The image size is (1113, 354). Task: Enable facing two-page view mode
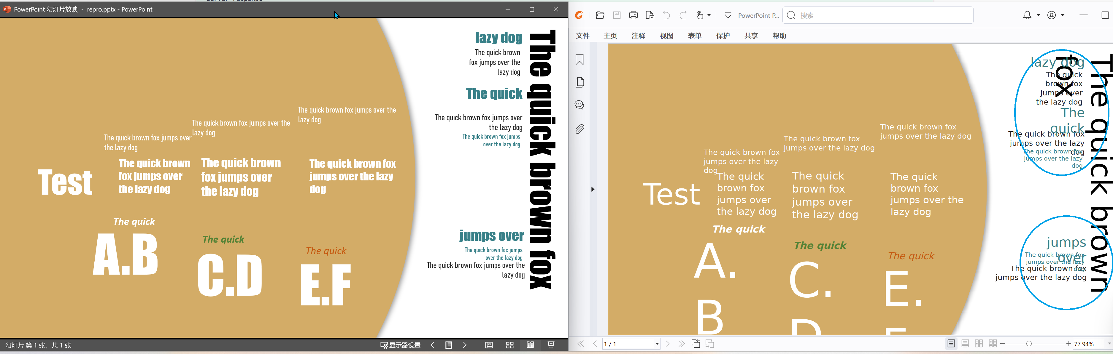(979, 344)
